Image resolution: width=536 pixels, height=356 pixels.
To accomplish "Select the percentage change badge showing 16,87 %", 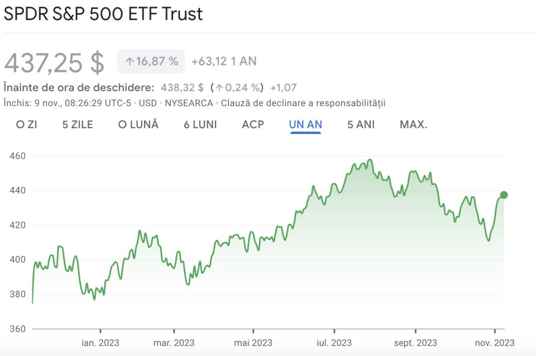I will click(151, 61).
